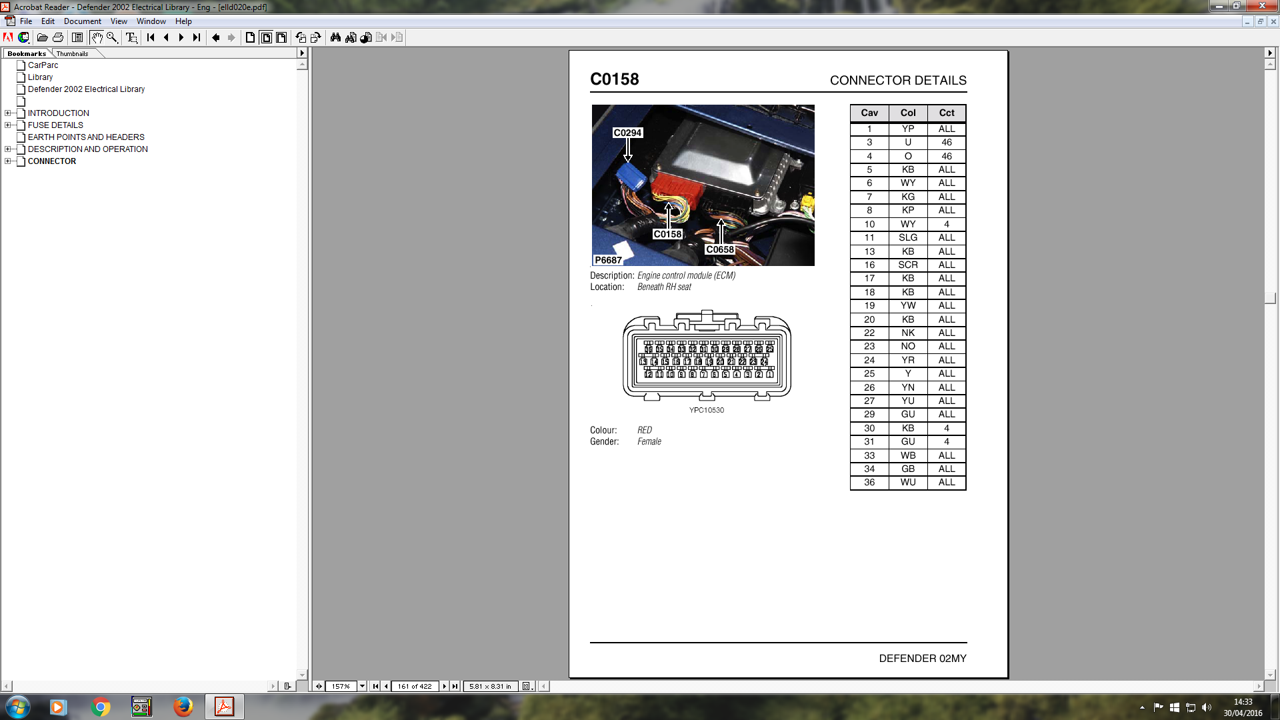Launch Firefox from taskbar
1280x720 pixels.
coord(183,707)
